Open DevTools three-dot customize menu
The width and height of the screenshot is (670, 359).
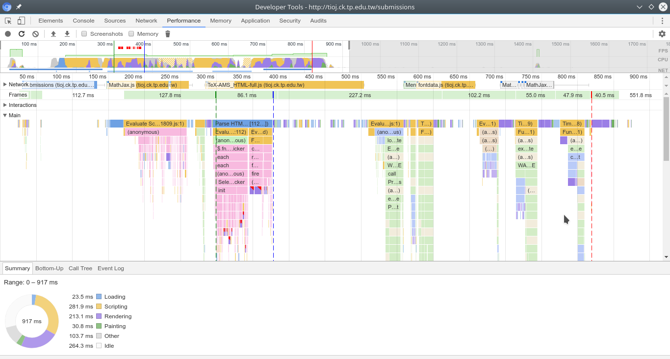(x=662, y=21)
